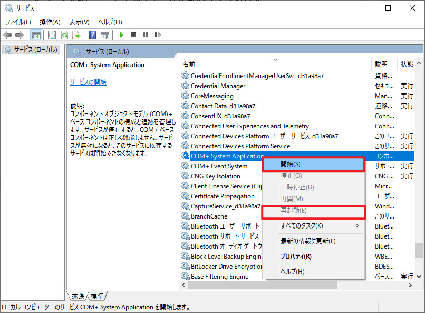Viewport: 425px width, 313px height.
Task: Toggle the console tree show/hide icon
Action: (36, 35)
